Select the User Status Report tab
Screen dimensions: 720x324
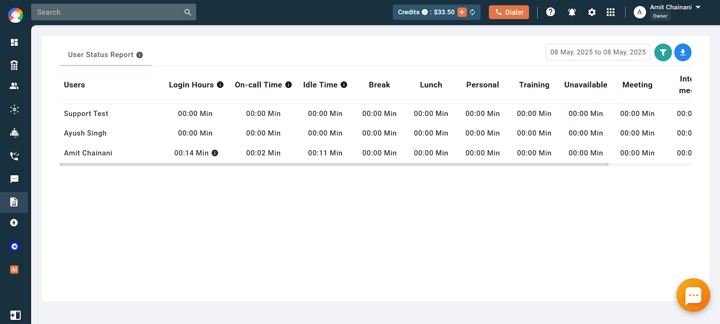click(x=105, y=55)
